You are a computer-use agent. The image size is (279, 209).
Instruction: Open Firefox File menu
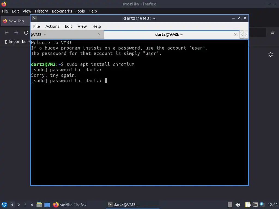pyautogui.click(x=5, y=11)
